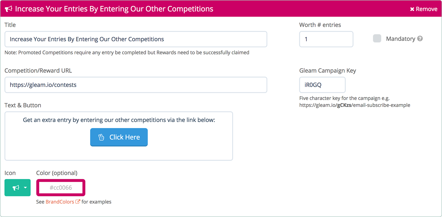Expand the Icon dropdown caret
The width and height of the screenshot is (442, 217).
25,188
